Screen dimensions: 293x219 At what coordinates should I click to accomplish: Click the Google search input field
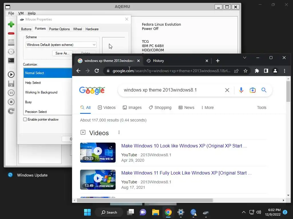click(x=172, y=90)
